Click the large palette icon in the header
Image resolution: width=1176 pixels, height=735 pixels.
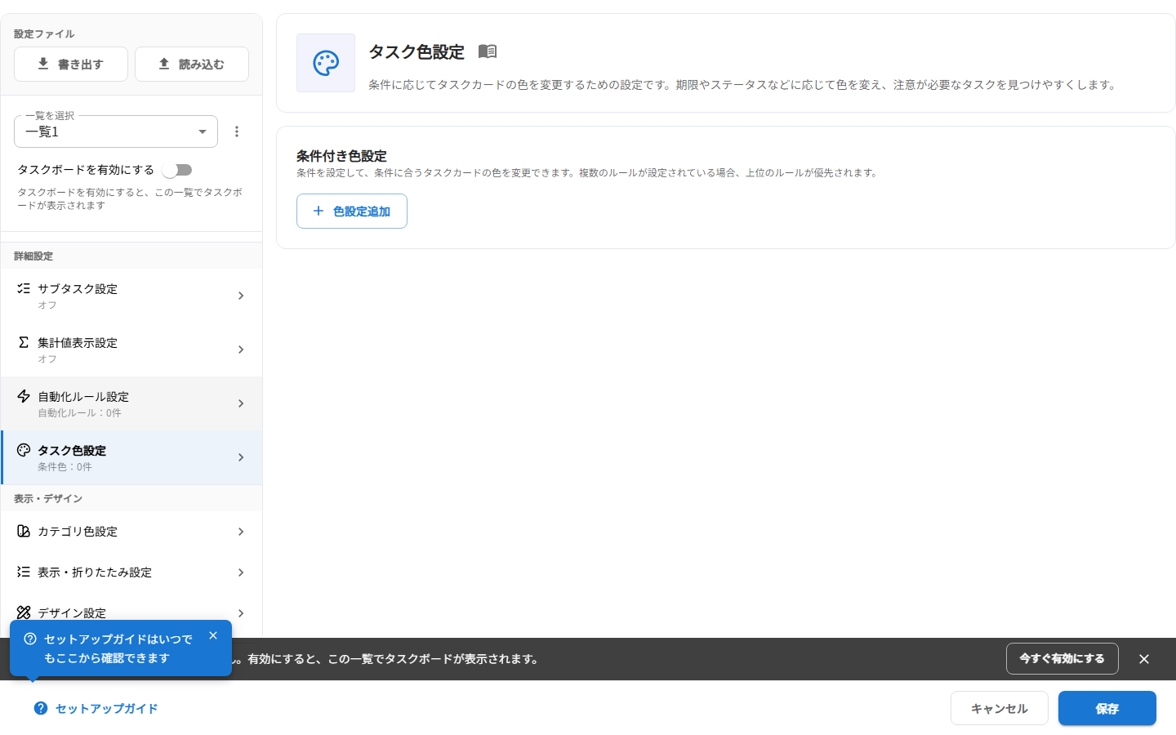click(326, 63)
